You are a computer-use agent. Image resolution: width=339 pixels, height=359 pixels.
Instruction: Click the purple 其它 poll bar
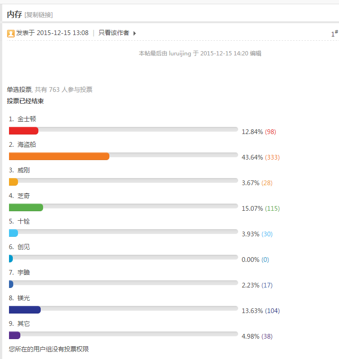pyautogui.click(x=15, y=335)
